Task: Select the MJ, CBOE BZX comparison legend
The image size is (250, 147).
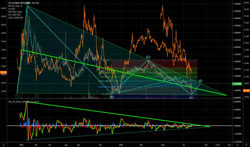Action: coord(14,15)
